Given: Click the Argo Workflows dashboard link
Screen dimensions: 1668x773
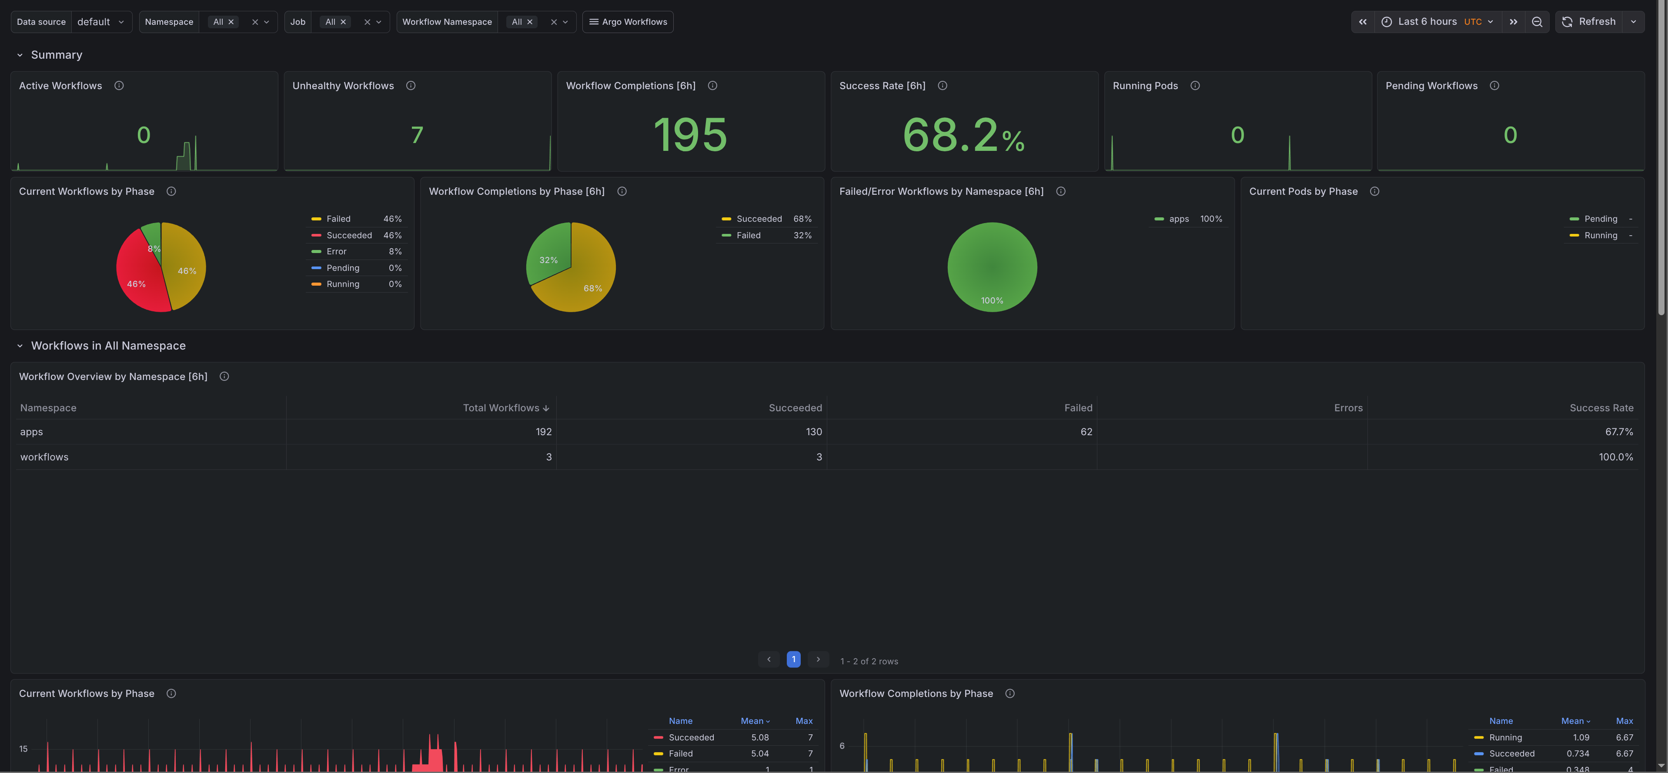Looking at the screenshot, I should point(628,21).
